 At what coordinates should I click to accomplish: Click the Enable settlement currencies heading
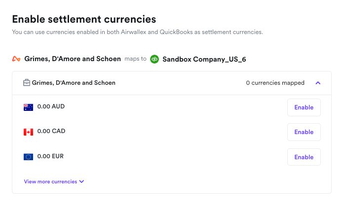click(84, 19)
